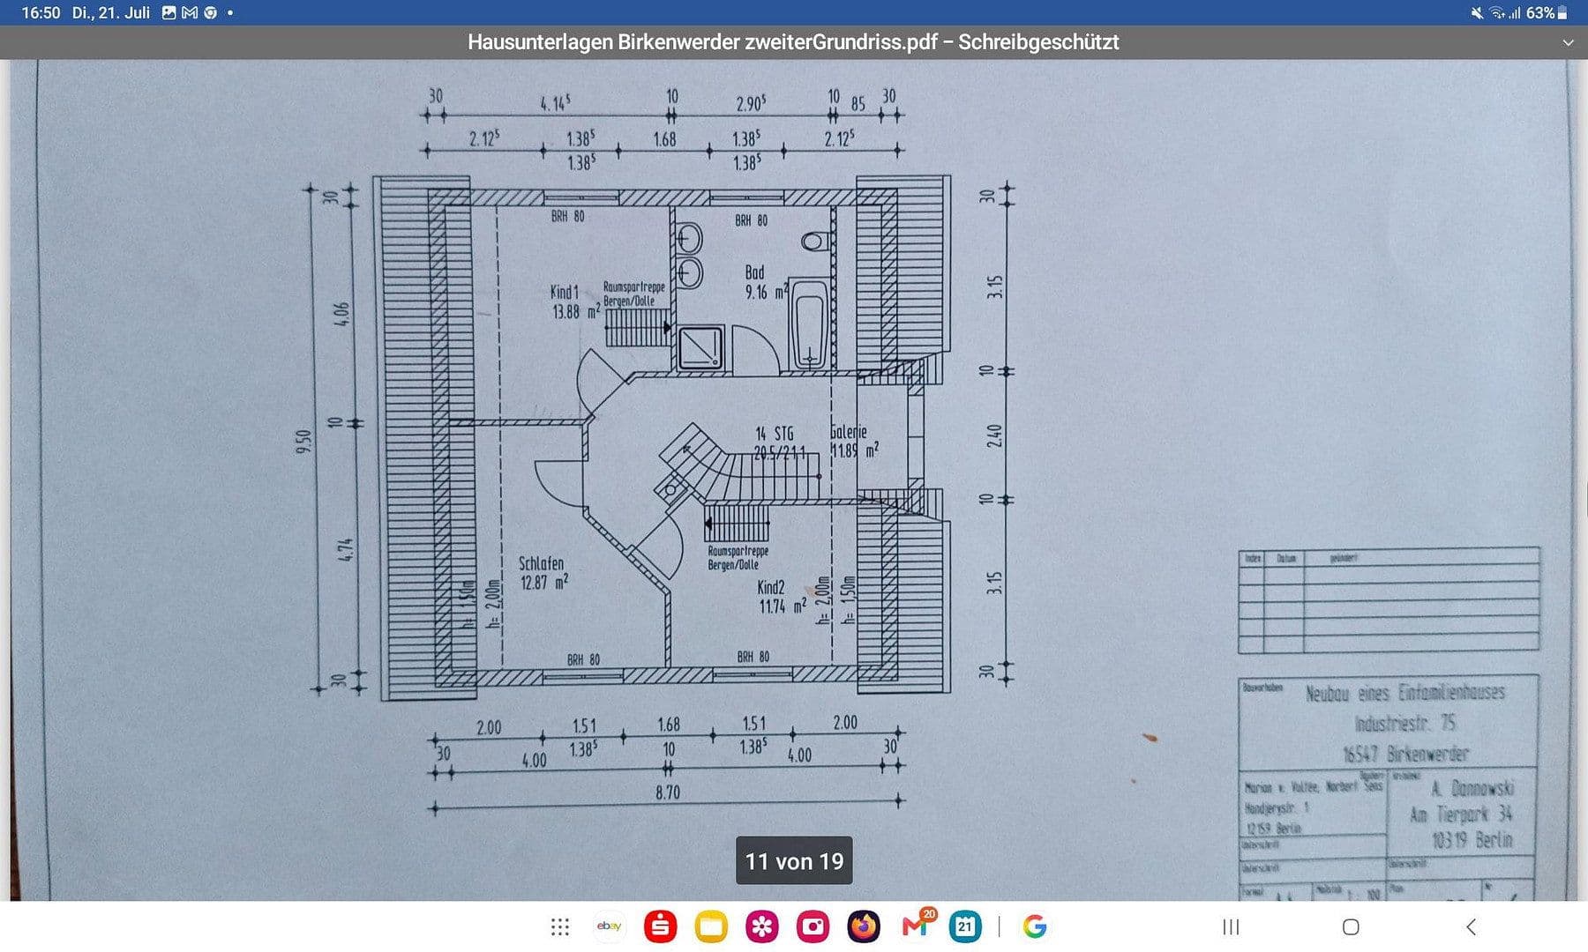Tap the date 'Di., 21. Juli'
1588x952 pixels.
pos(111,12)
